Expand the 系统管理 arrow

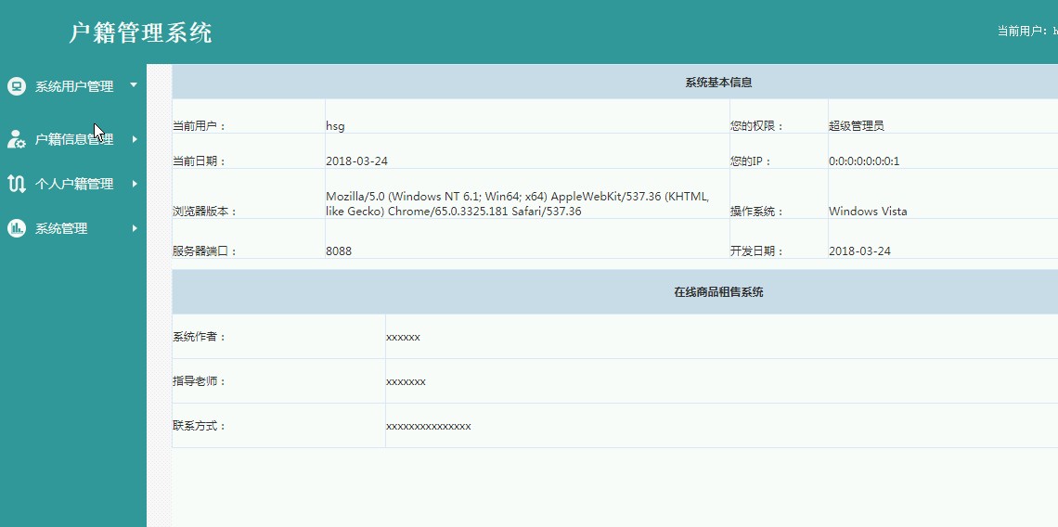pyautogui.click(x=135, y=228)
